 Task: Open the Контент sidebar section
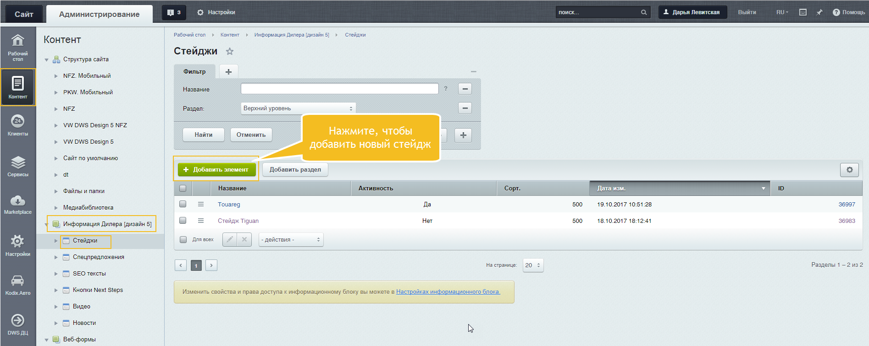(x=18, y=87)
